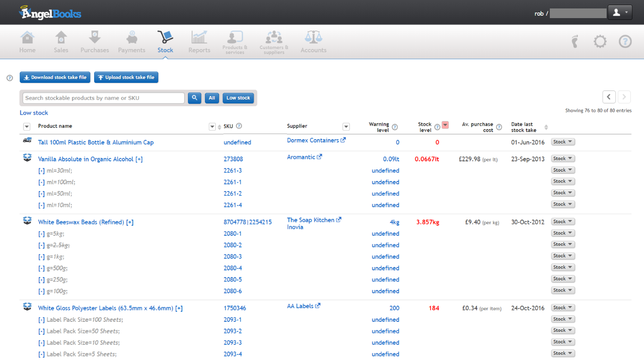Switch to the Reports tab
This screenshot has width=644, height=362.
(199, 42)
